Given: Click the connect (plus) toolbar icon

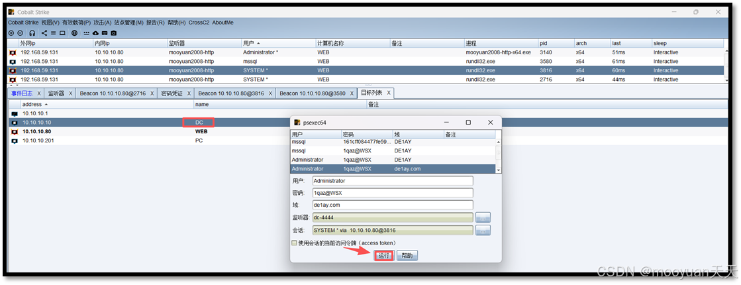Looking at the screenshot, I should pos(11,33).
